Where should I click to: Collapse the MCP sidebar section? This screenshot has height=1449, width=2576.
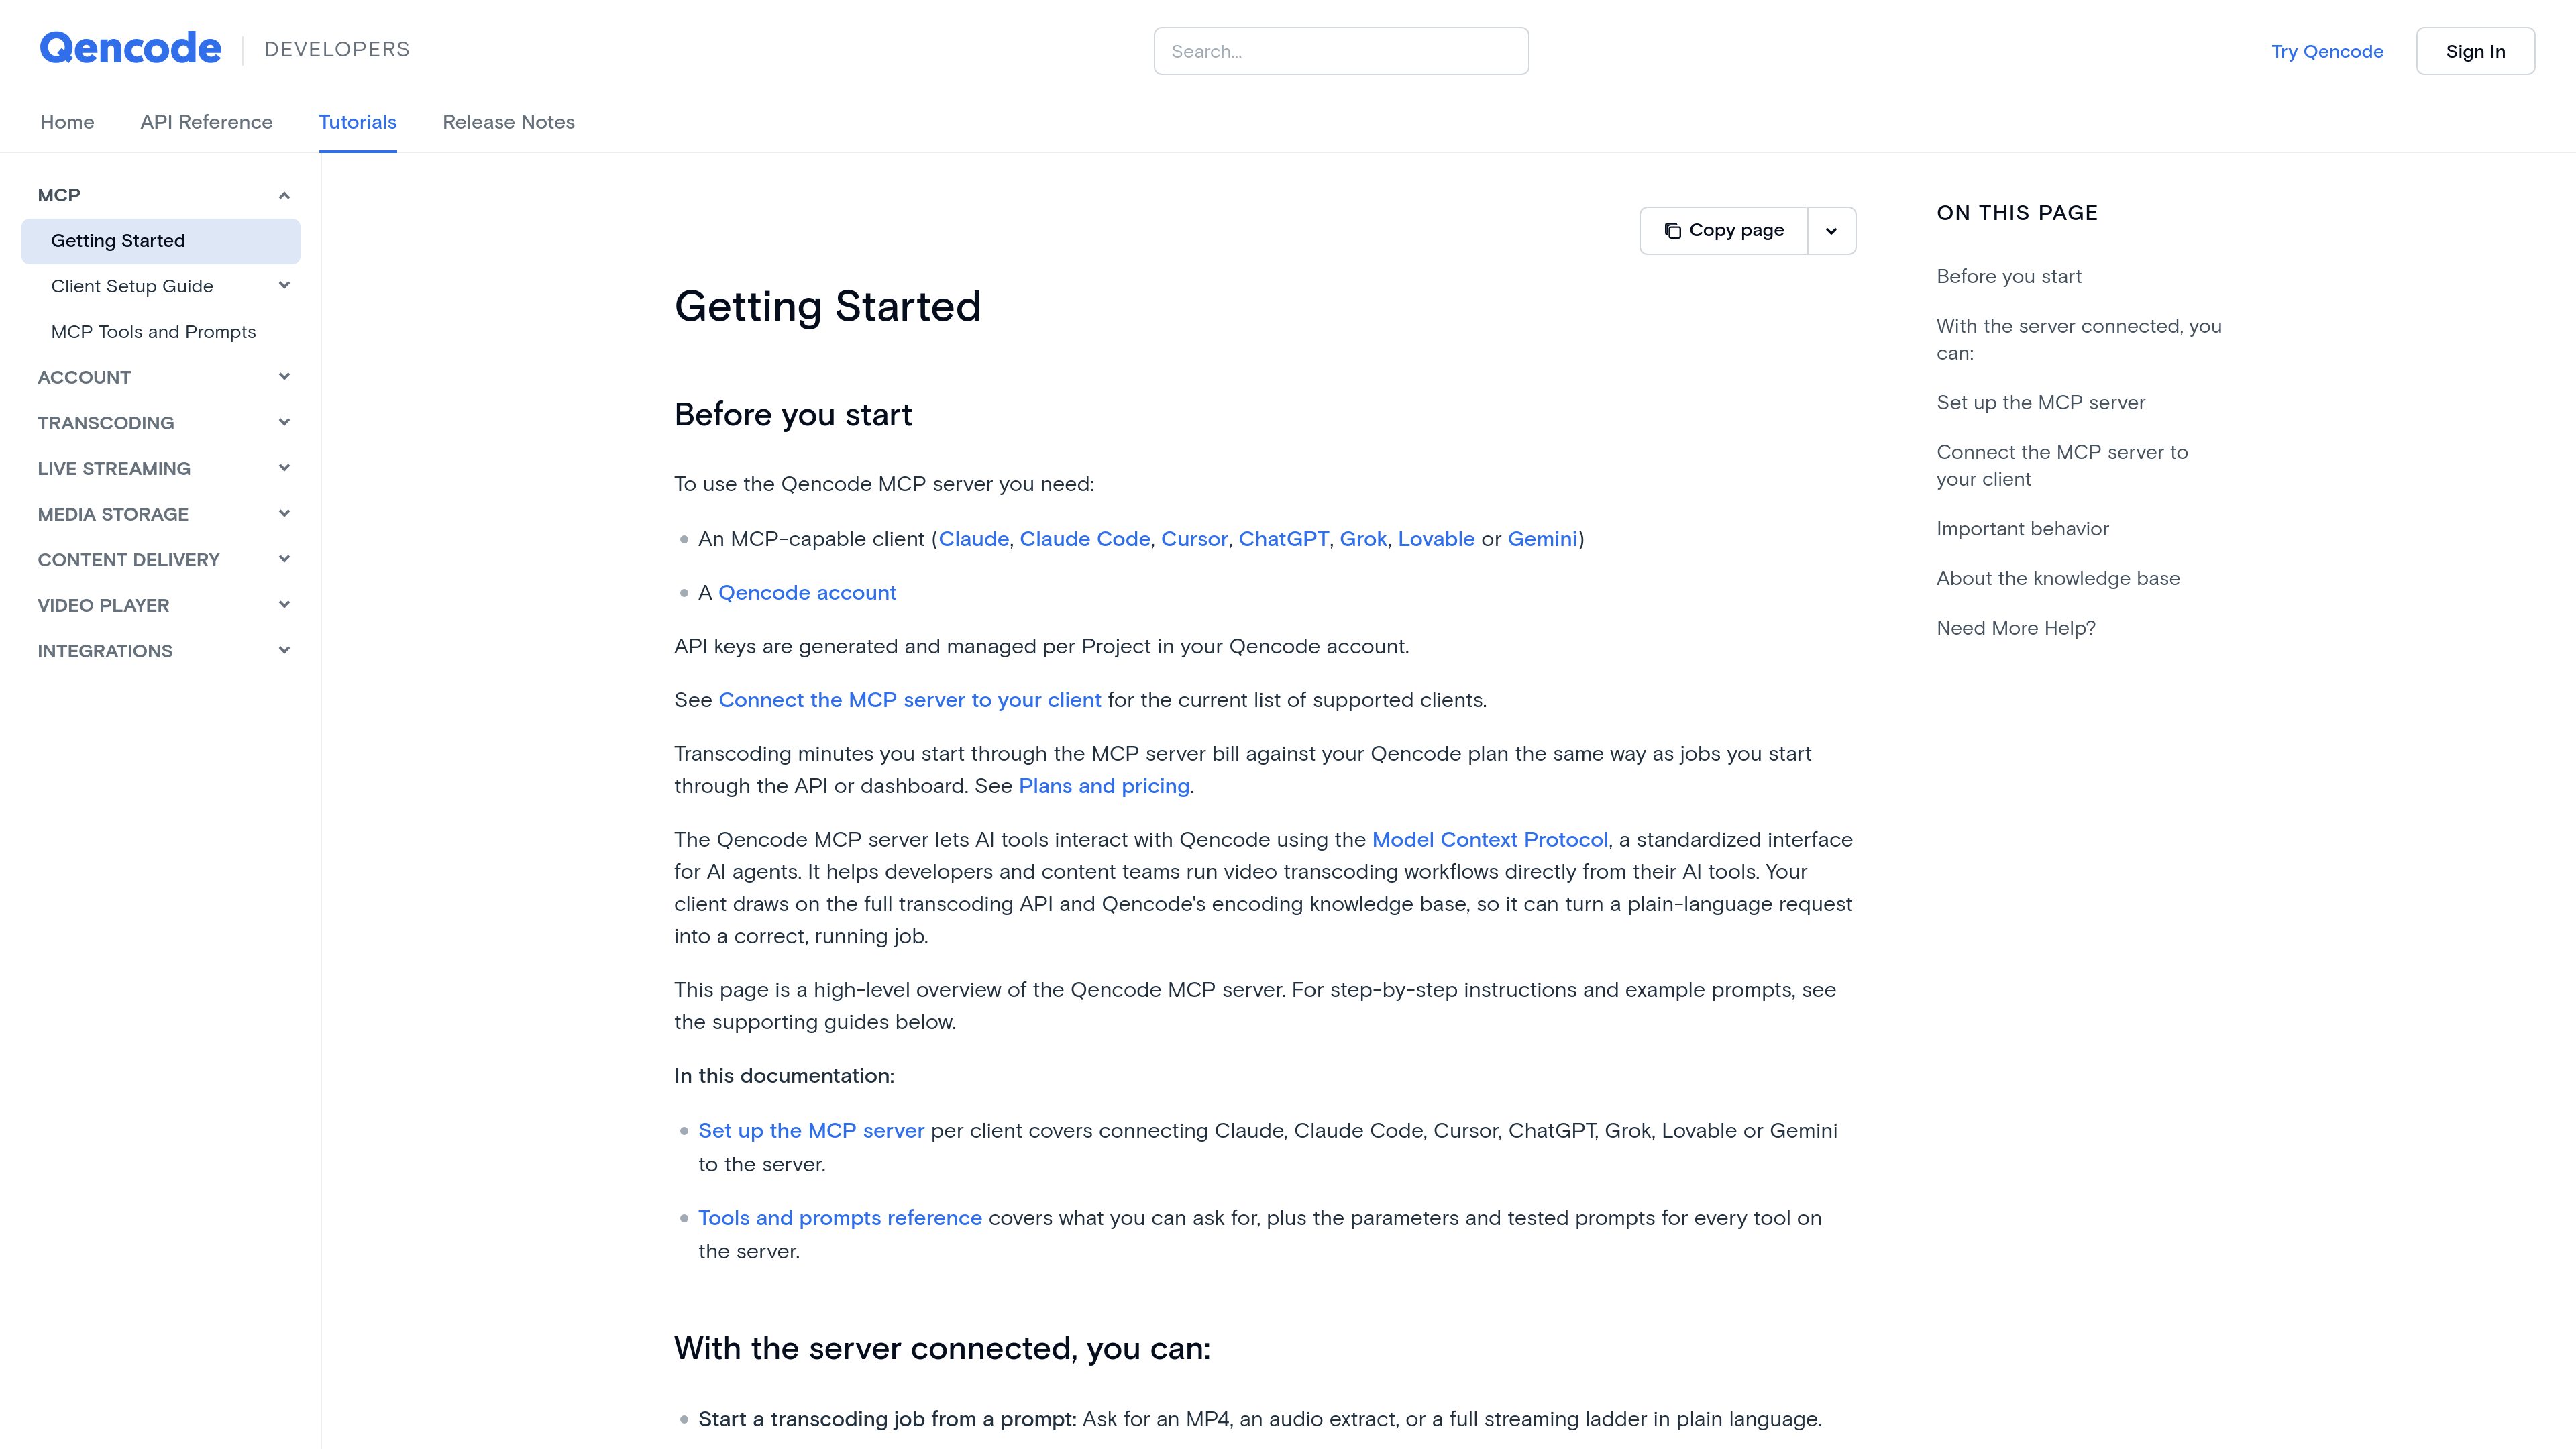point(284,195)
